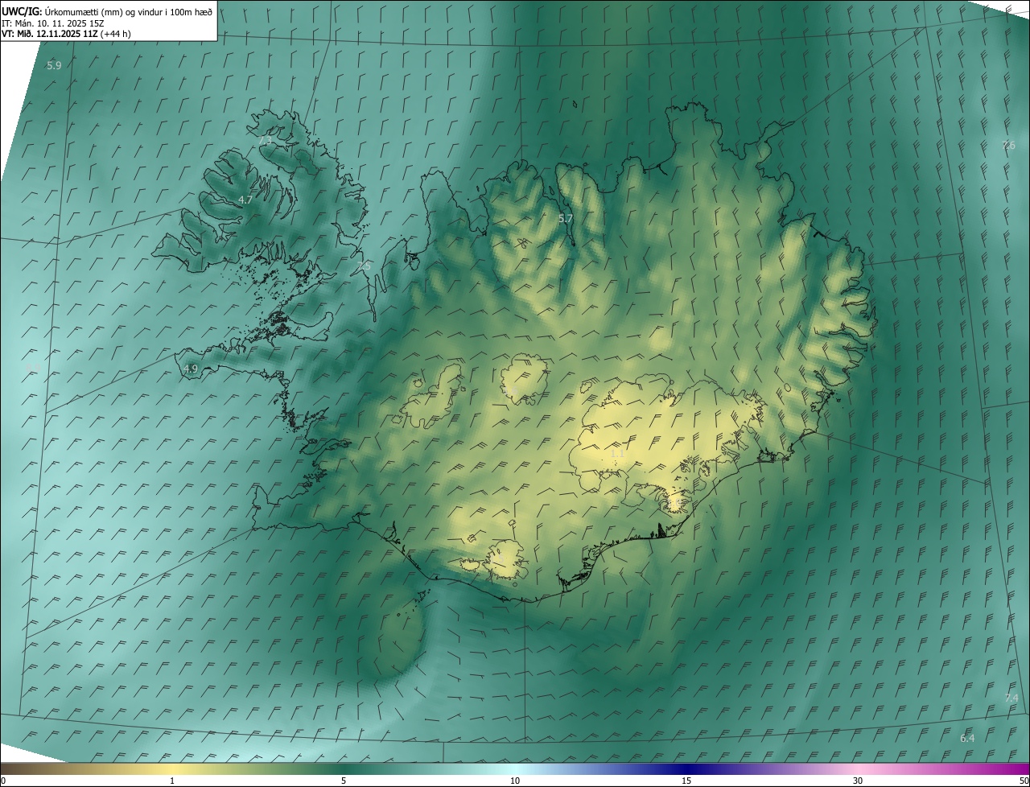Image resolution: width=1030 pixels, height=787 pixels.
Task: Pick the dark navy segment of colour scale
Action: click(686, 768)
